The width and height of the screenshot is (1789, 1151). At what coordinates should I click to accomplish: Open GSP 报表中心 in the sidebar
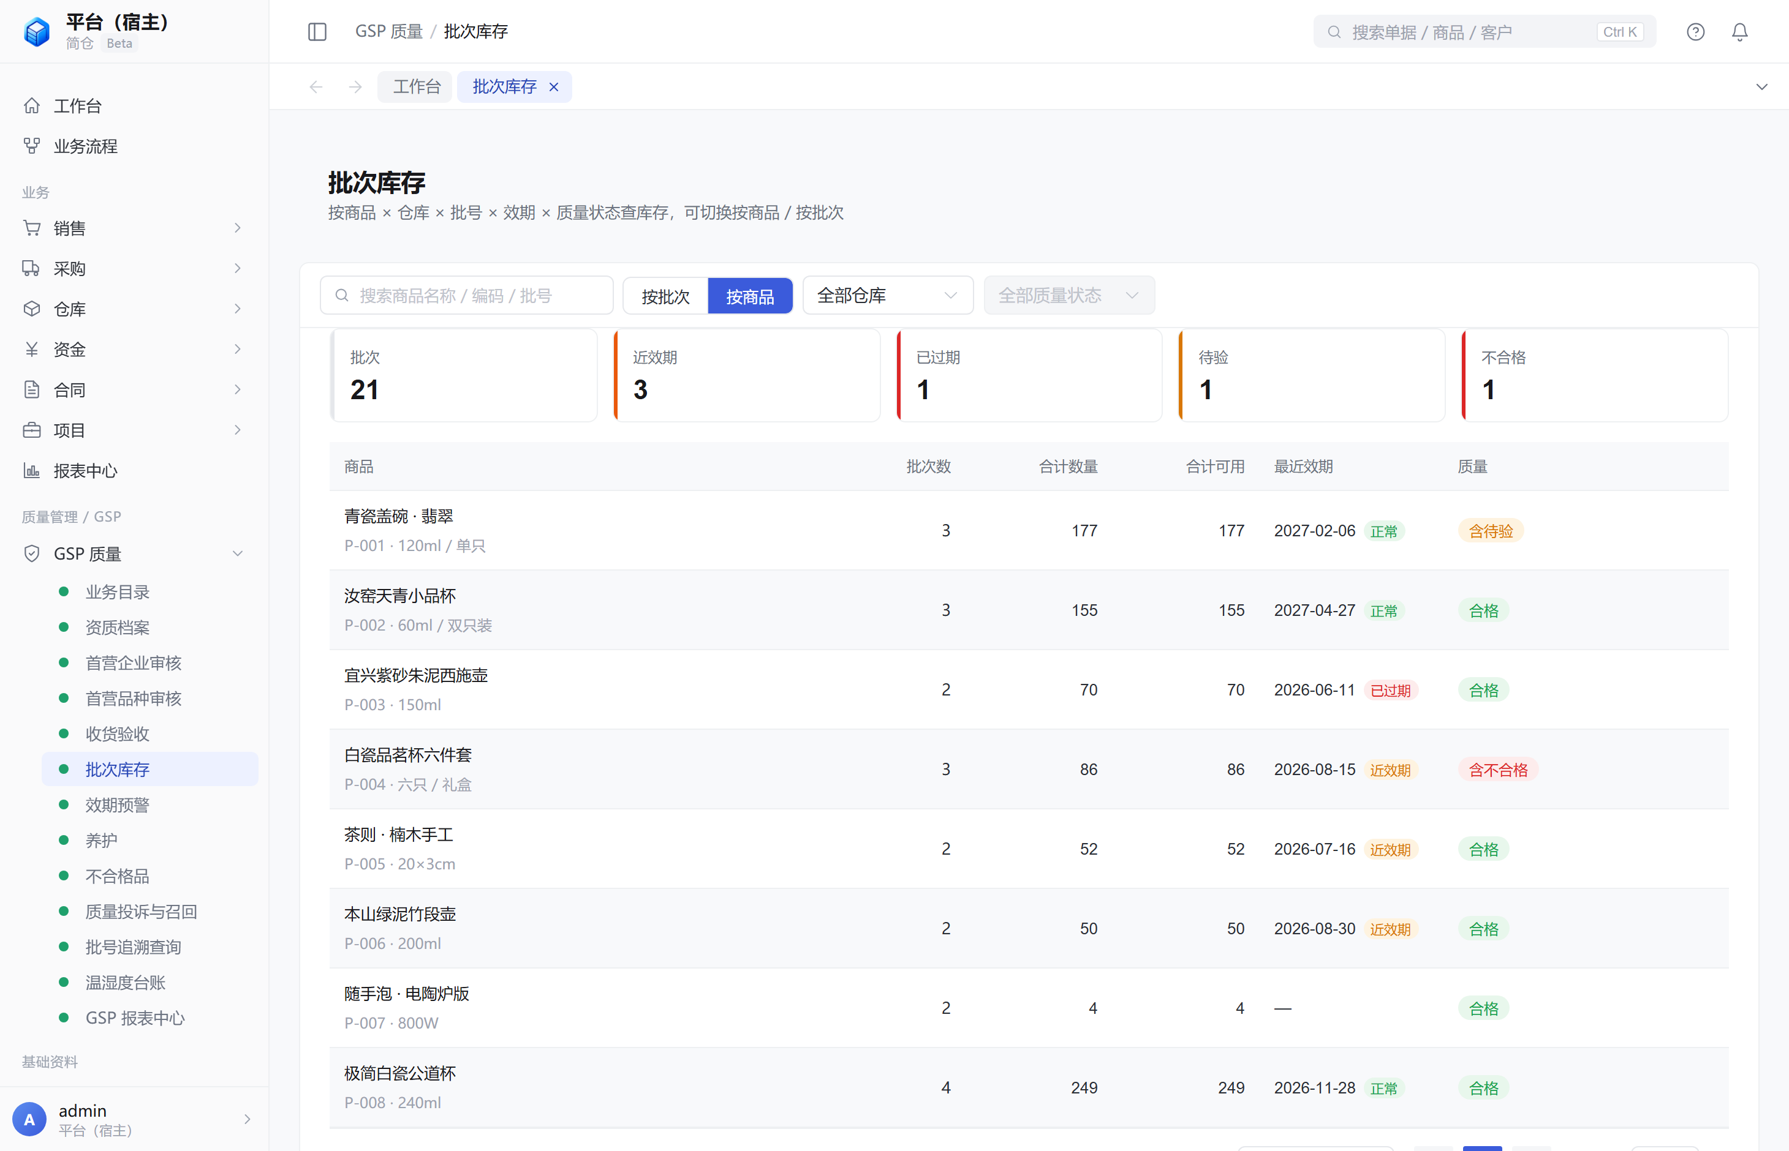149,1018
